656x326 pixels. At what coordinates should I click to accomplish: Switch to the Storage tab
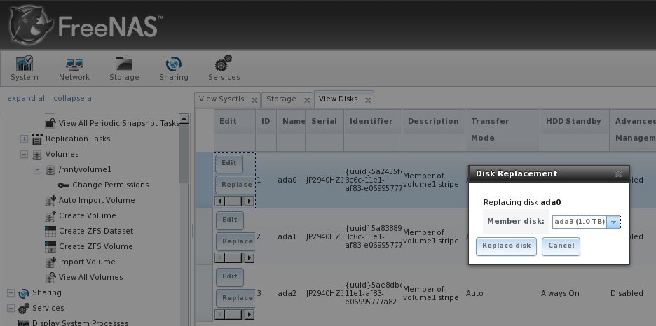pyautogui.click(x=281, y=99)
